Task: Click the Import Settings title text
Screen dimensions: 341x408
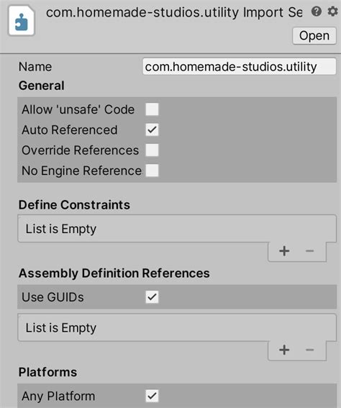Action: (x=273, y=12)
